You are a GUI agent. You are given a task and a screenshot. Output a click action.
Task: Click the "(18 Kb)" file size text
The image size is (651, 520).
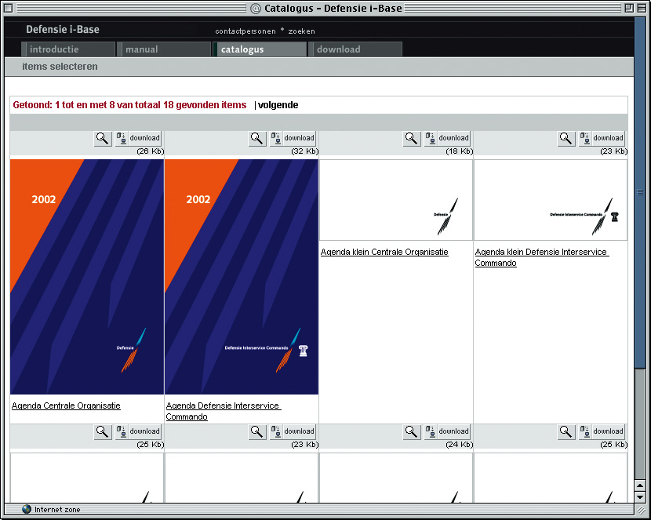[459, 151]
